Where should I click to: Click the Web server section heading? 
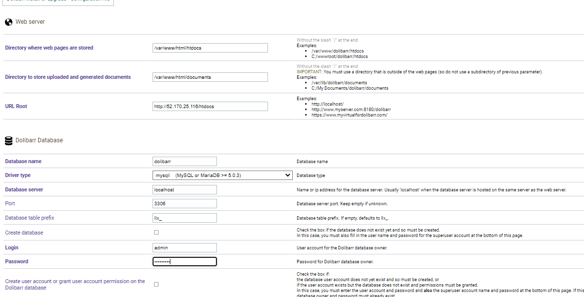pyautogui.click(x=30, y=22)
